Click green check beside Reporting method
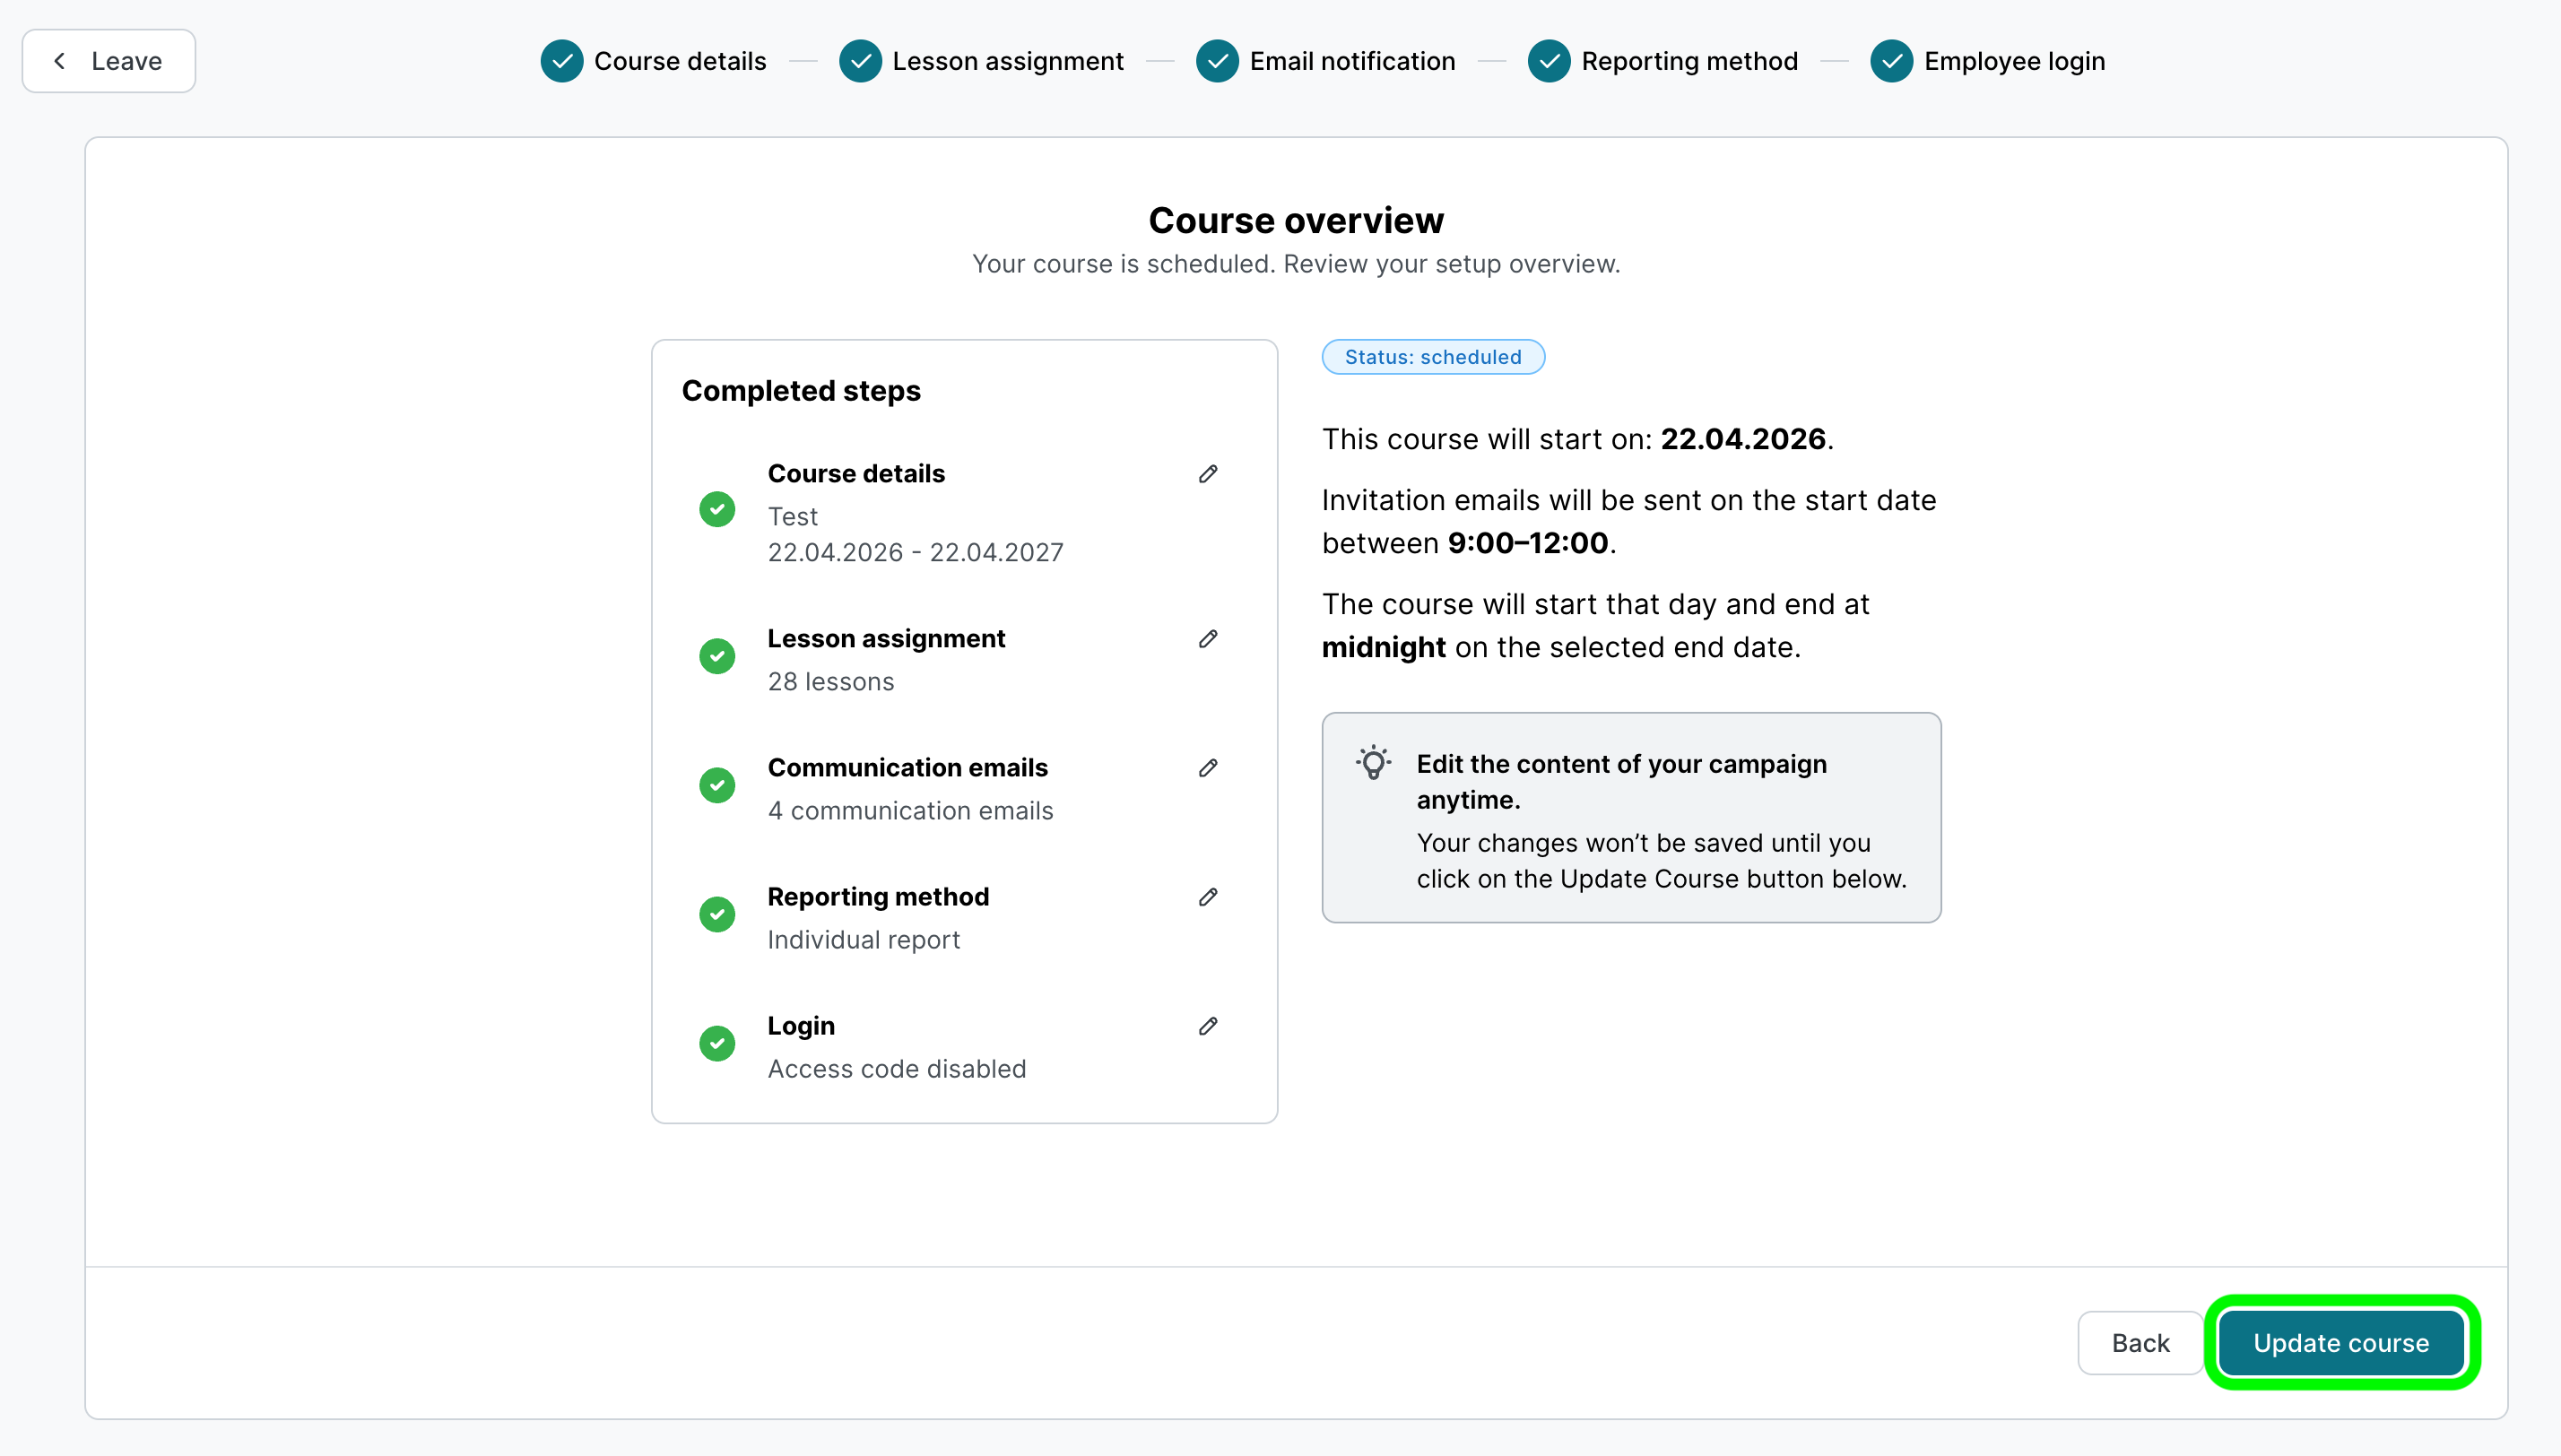Screen dimensions: 2561x1456 click(716, 915)
